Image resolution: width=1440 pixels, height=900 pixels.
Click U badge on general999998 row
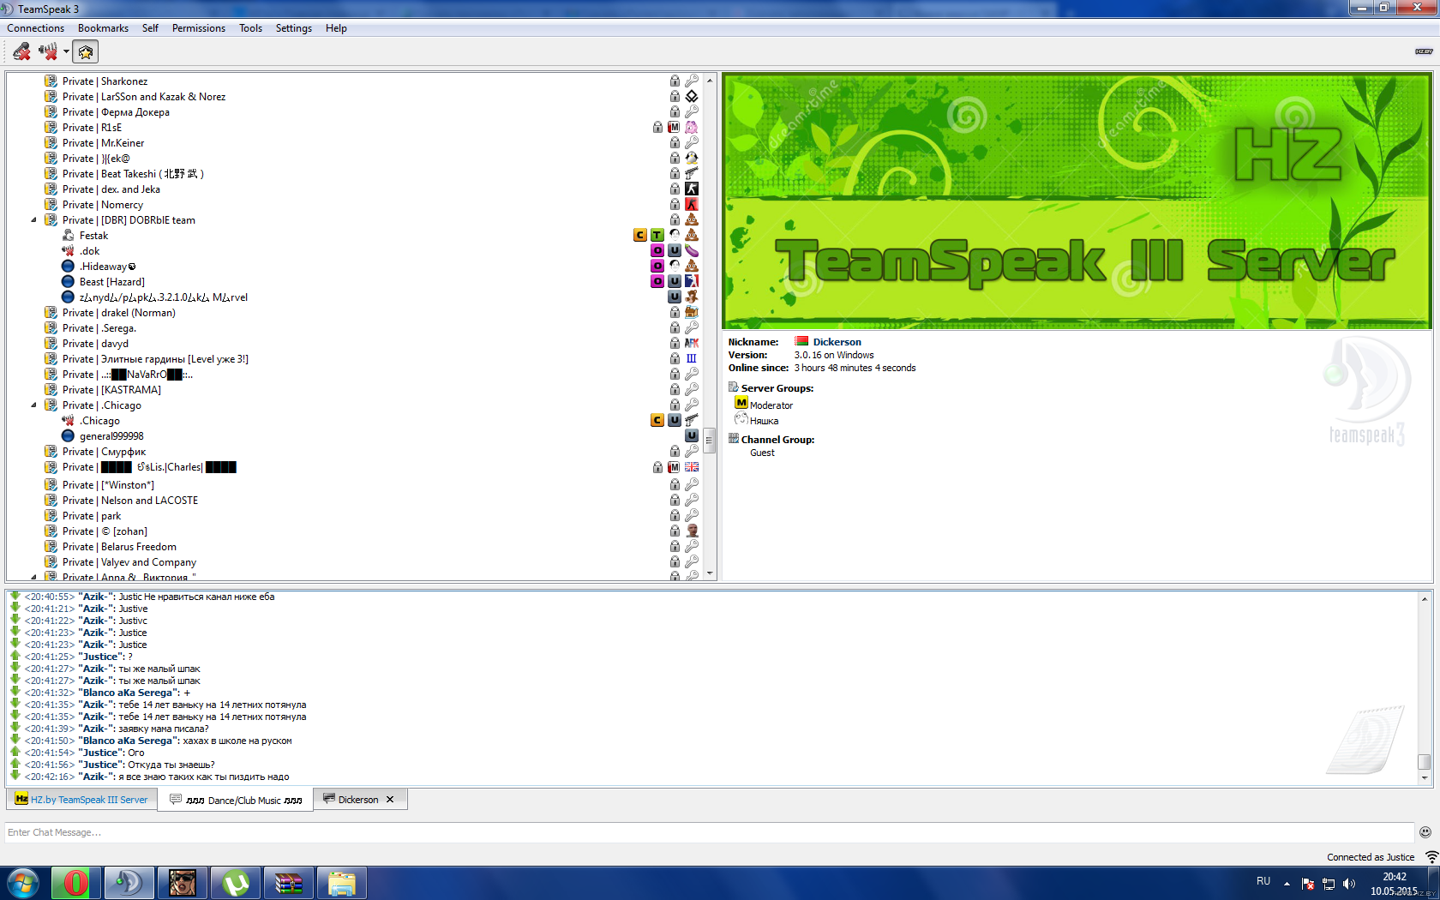coord(692,436)
